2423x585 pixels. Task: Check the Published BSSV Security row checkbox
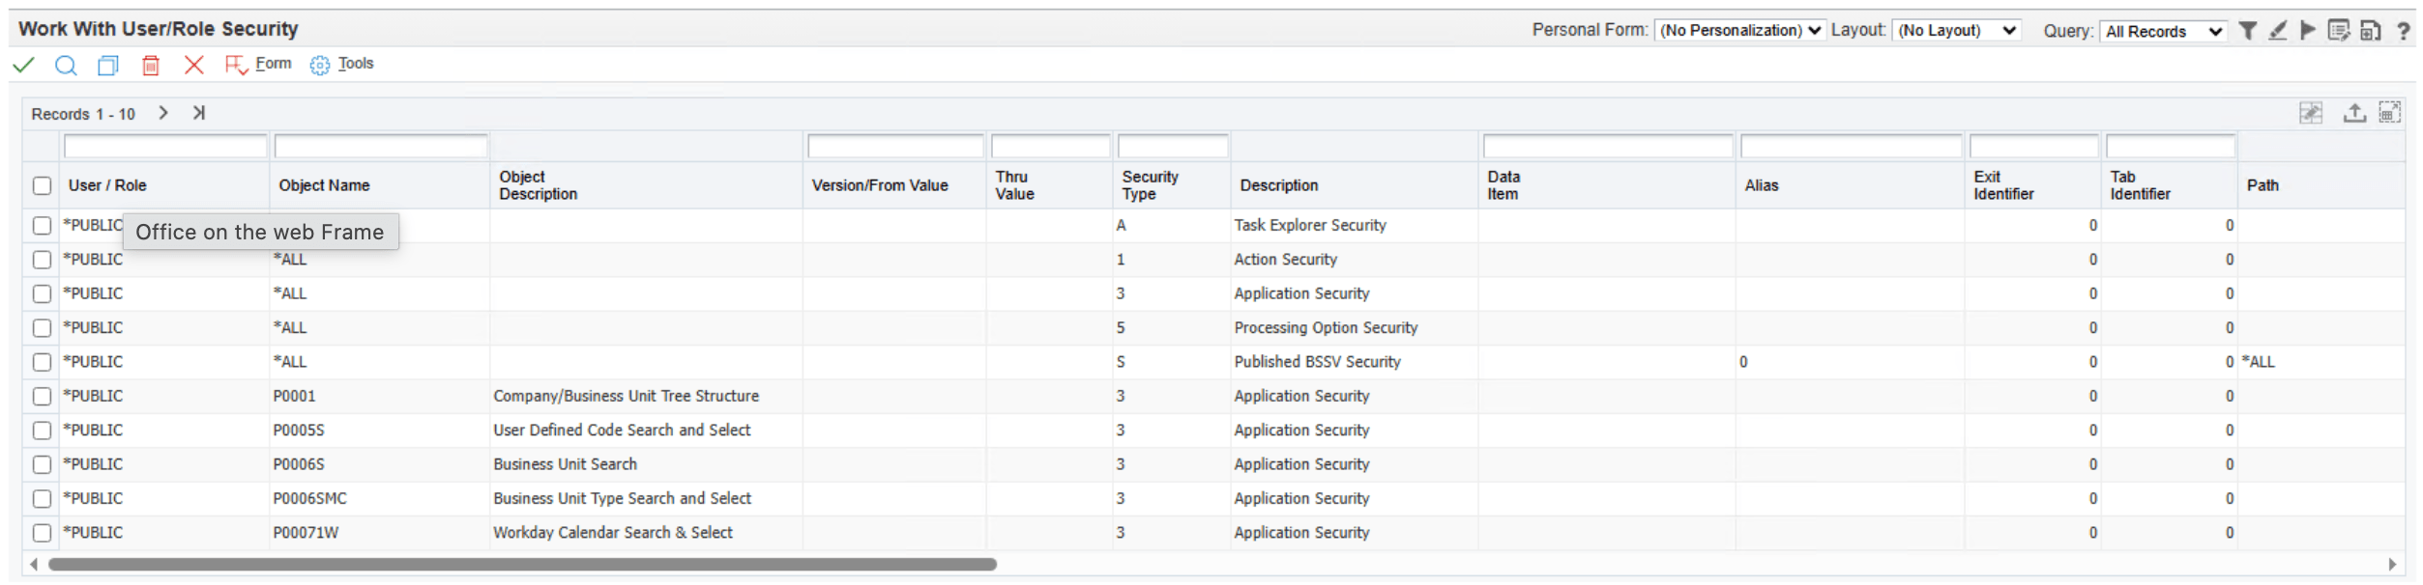(42, 362)
